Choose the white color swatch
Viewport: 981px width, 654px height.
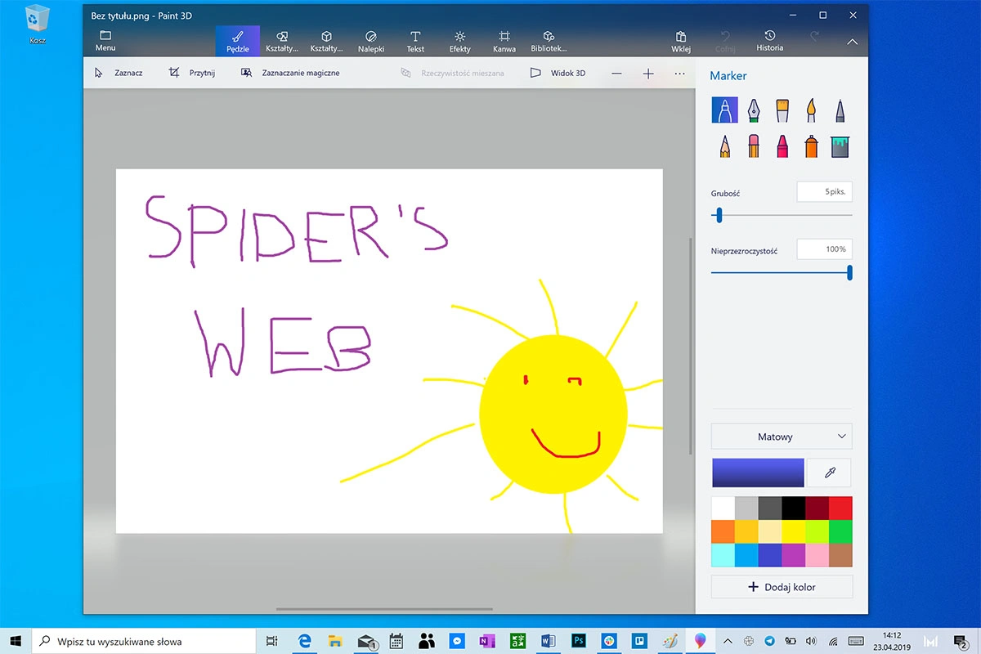click(x=723, y=508)
